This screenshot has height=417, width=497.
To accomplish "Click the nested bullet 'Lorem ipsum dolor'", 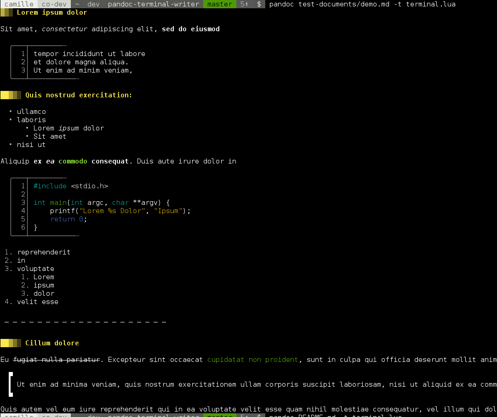I will tap(69, 128).
